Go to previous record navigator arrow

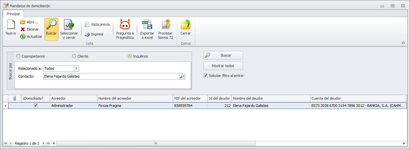pyautogui.click(x=11, y=143)
